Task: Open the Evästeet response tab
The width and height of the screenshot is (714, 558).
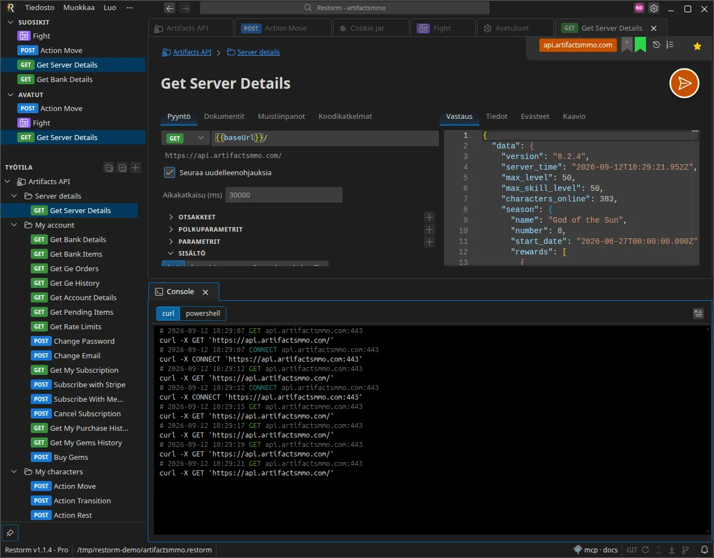Action: click(535, 117)
